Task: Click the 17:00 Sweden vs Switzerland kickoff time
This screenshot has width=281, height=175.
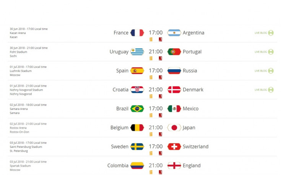Action: (x=156, y=146)
